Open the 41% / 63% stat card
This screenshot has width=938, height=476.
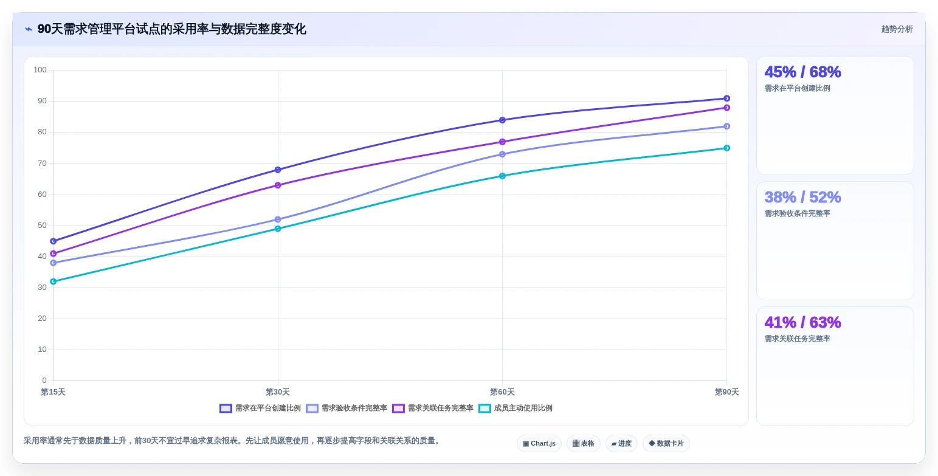[835, 366]
